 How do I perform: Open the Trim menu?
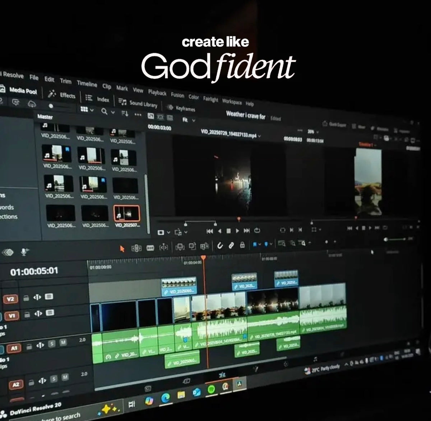coord(65,81)
